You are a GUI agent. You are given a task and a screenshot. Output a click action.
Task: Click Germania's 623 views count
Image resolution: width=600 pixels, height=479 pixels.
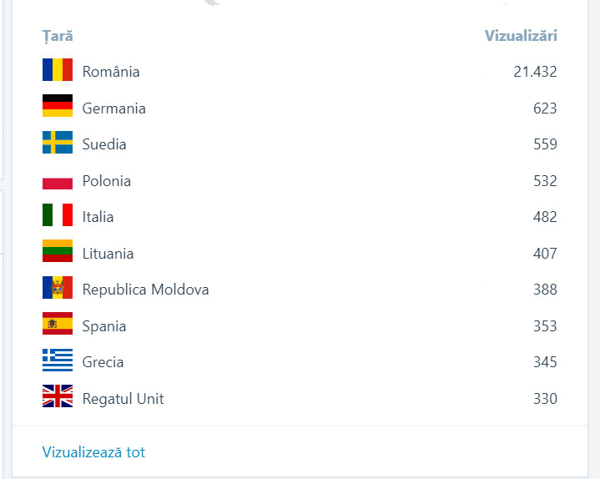pos(545,108)
